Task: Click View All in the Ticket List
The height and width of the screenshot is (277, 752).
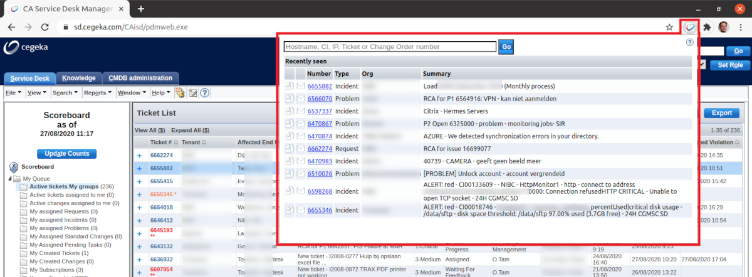Action: [x=150, y=131]
